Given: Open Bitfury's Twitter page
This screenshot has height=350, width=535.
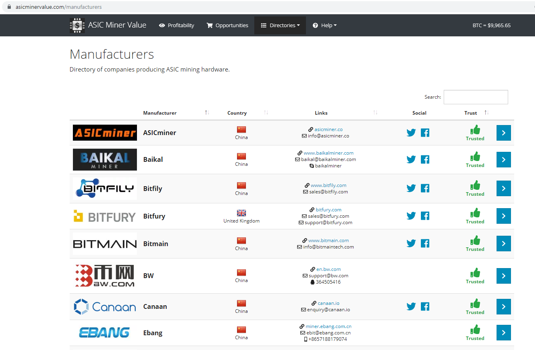Looking at the screenshot, I should (x=411, y=216).
